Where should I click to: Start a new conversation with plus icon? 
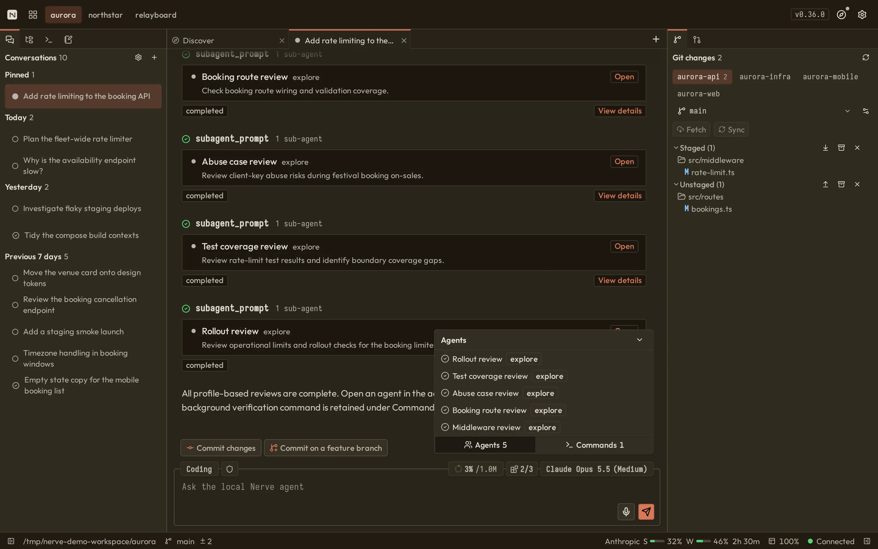coord(154,57)
